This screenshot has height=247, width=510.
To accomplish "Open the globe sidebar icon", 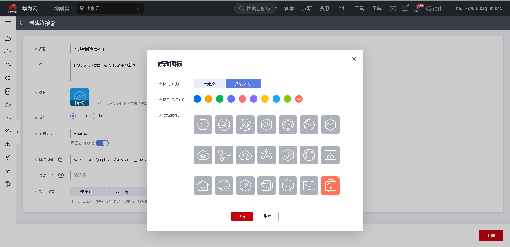I will click(8, 184).
